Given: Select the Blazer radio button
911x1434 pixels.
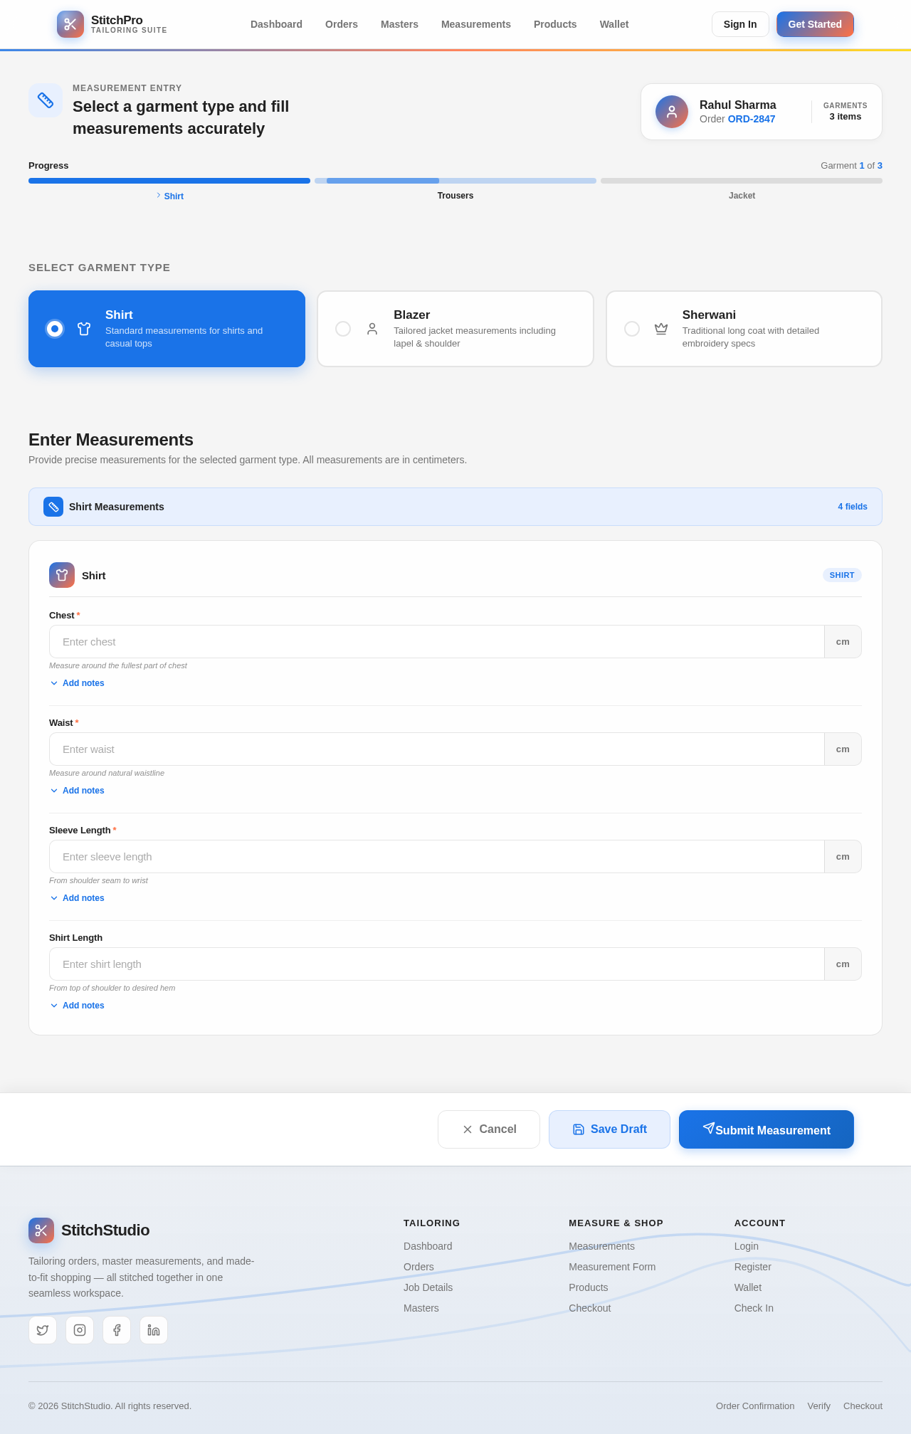Looking at the screenshot, I should [343, 329].
